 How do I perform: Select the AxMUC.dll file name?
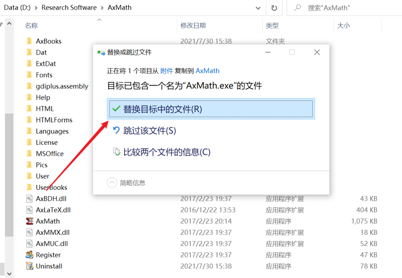click(52, 244)
